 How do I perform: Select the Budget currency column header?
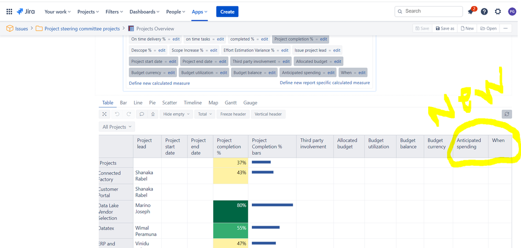[438, 146]
